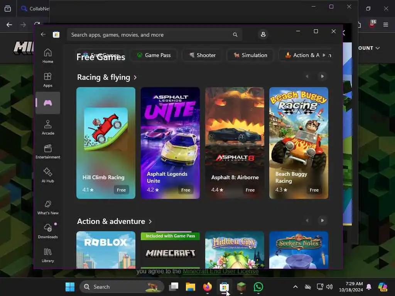The width and height of the screenshot is (395, 296).
Task: Open Hill Climb Racing game card
Action: coord(106,143)
